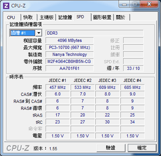The height and width of the screenshot is (156, 161).
Task: Switch to the CPU tab
Action: (13, 17)
